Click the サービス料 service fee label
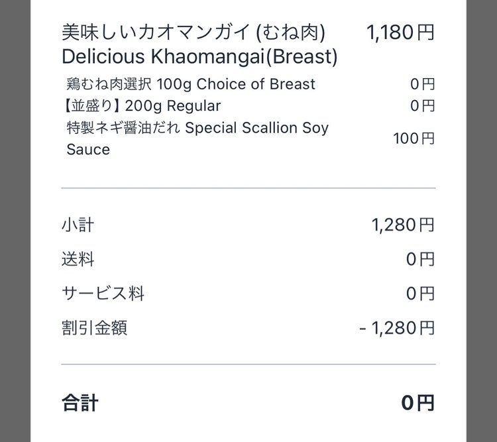The height and width of the screenshot is (442, 497). point(103,293)
